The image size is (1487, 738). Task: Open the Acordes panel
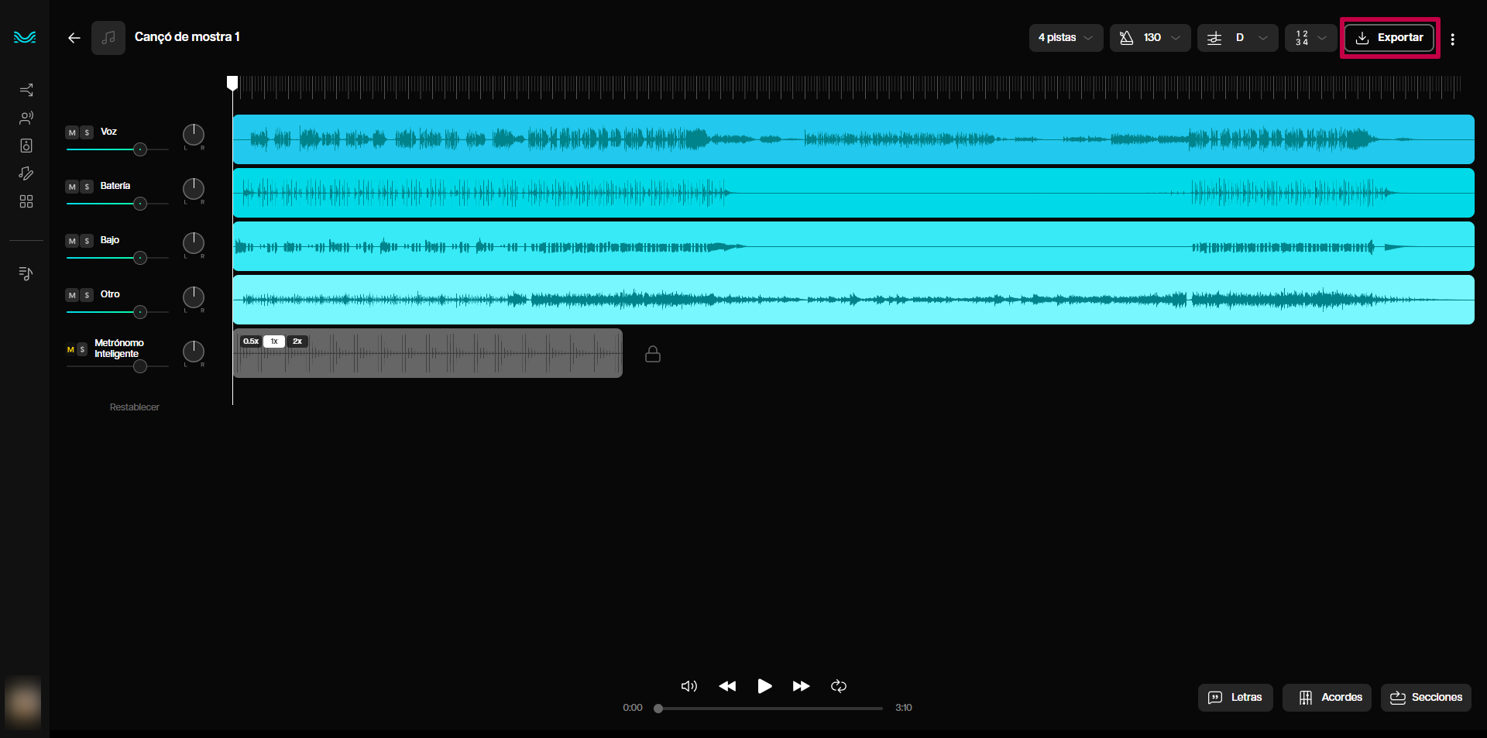[1327, 697]
